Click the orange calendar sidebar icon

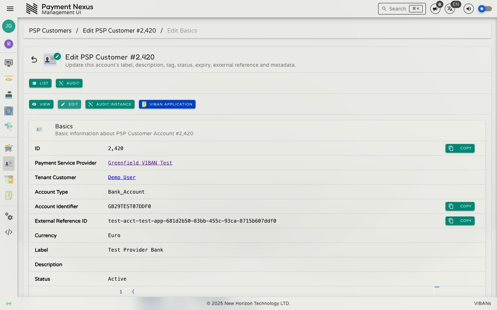[9, 79]
